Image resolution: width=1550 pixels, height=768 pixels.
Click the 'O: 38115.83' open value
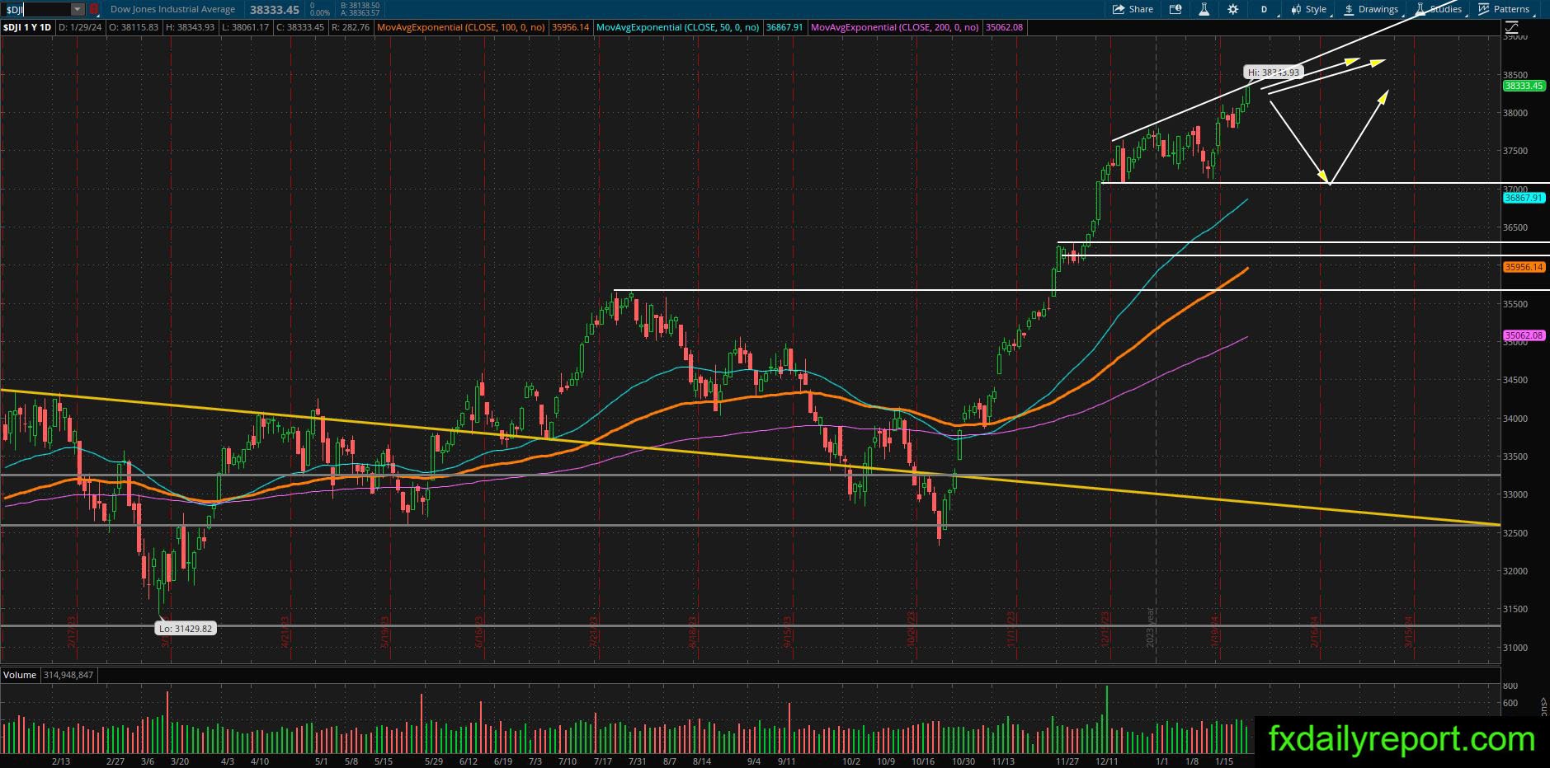click(x=133, y=27)
